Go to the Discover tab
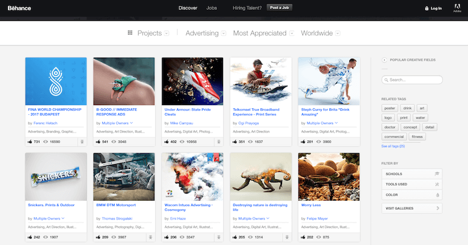Viewport: 468px width, 245px height. (x=188, y=8)
